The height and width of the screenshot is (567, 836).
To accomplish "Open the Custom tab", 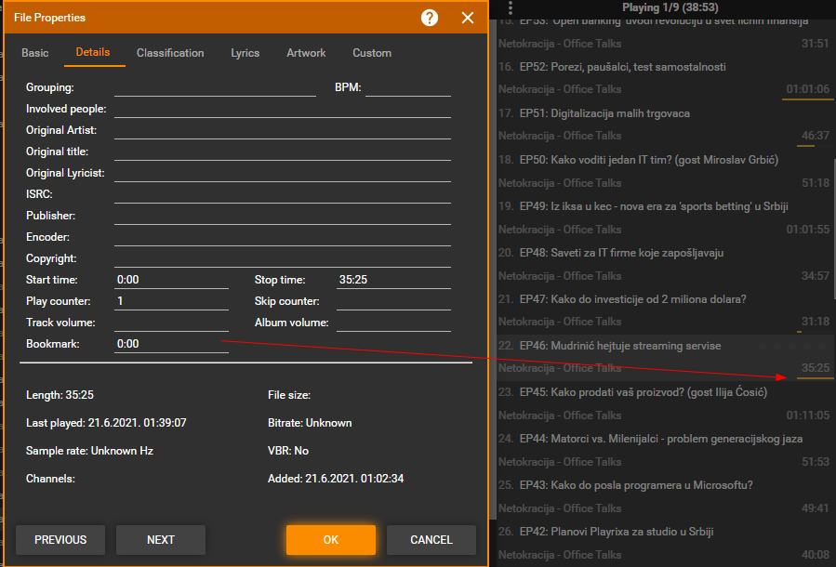I will (x=372, y=53).
